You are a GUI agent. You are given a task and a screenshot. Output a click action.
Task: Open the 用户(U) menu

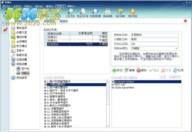tap(6, 6)
